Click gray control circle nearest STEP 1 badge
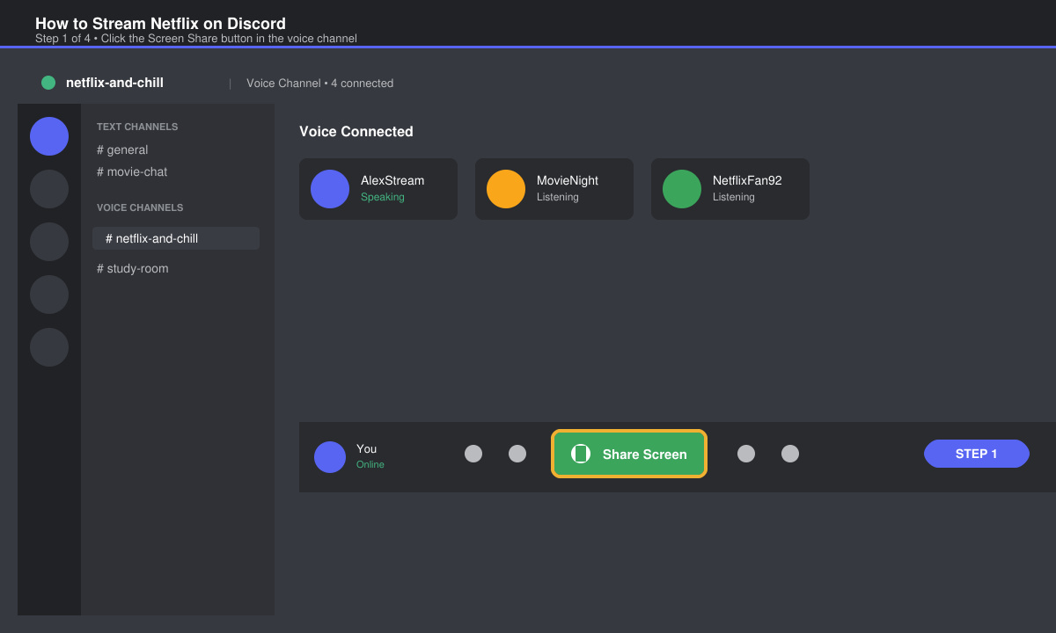1056x633 pixels. (x=790, y=454)
